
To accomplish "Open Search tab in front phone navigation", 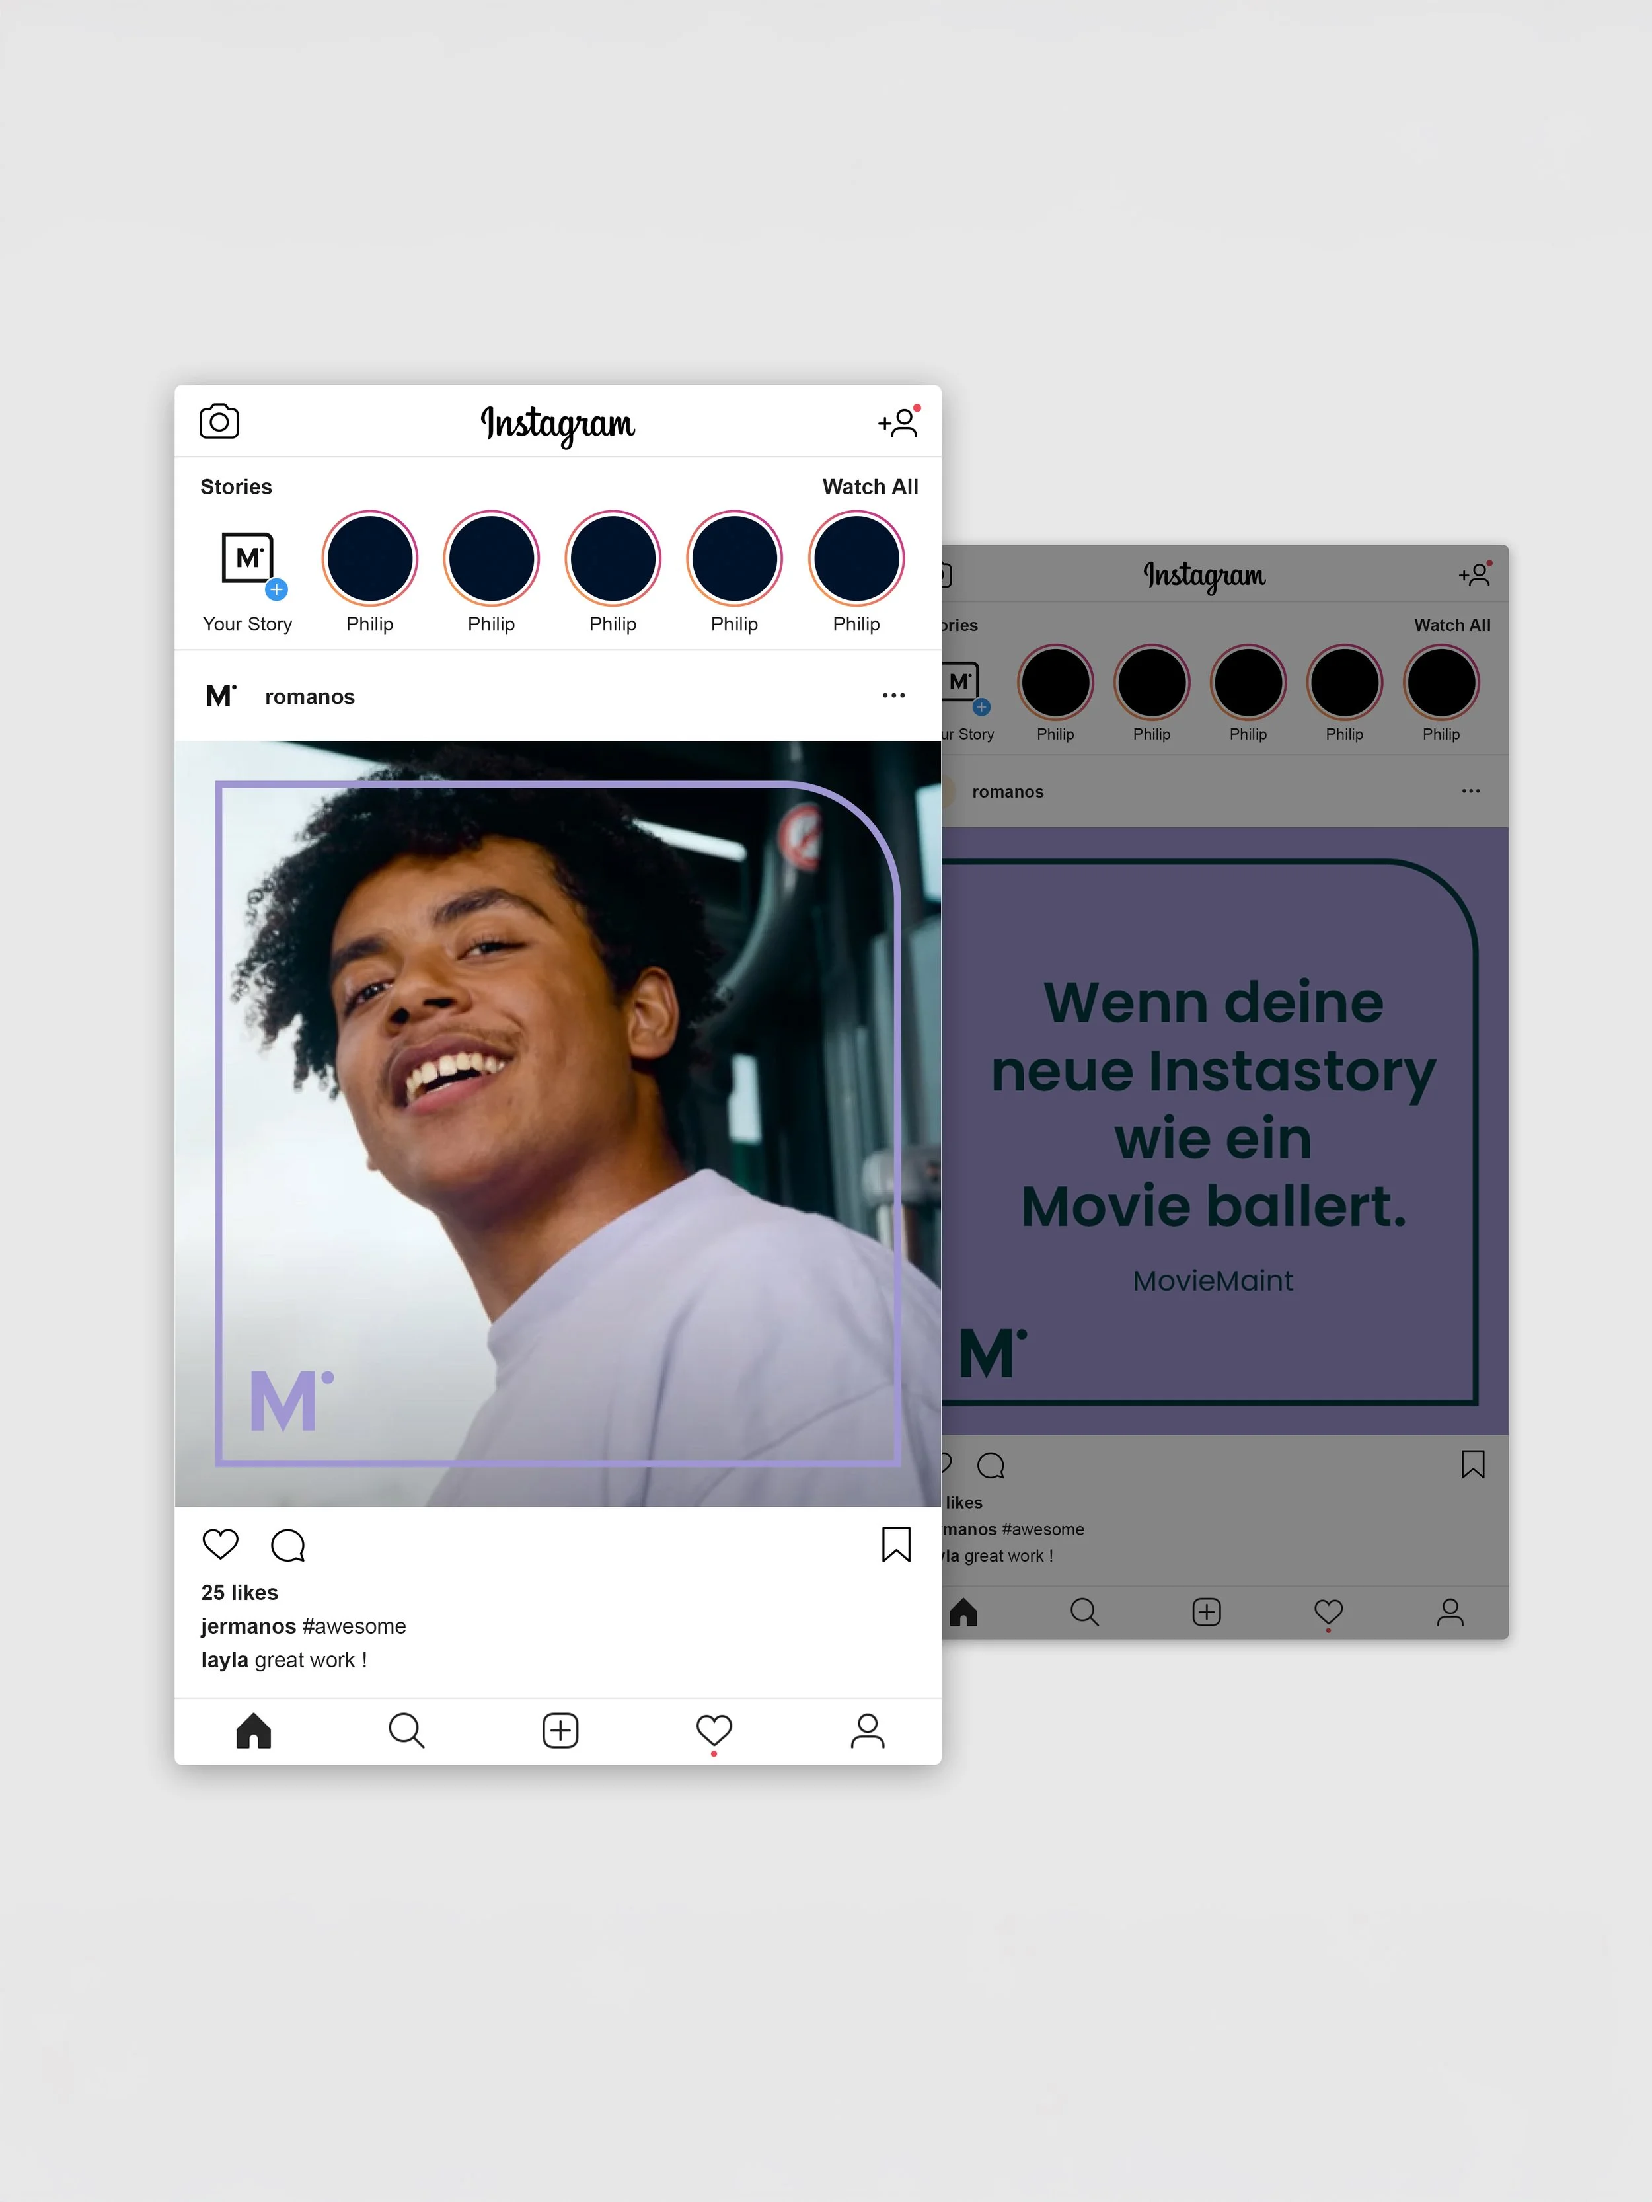I will point(406,1730).
